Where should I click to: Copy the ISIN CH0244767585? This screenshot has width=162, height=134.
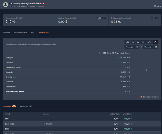pyautogui.click(x=28, y=6)
